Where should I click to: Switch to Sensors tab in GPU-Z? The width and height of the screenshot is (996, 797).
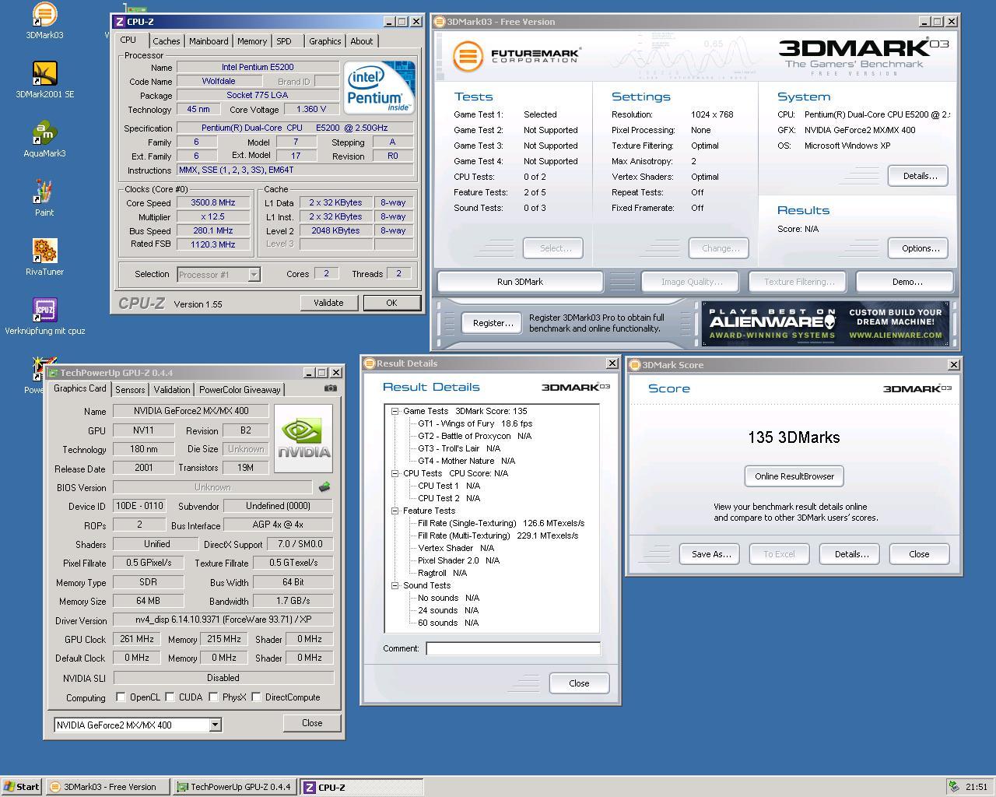pyautogui.click(x=130, y=390)
